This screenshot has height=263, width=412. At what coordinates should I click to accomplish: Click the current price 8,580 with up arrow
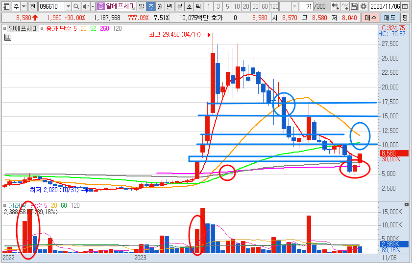click(27, 18)
